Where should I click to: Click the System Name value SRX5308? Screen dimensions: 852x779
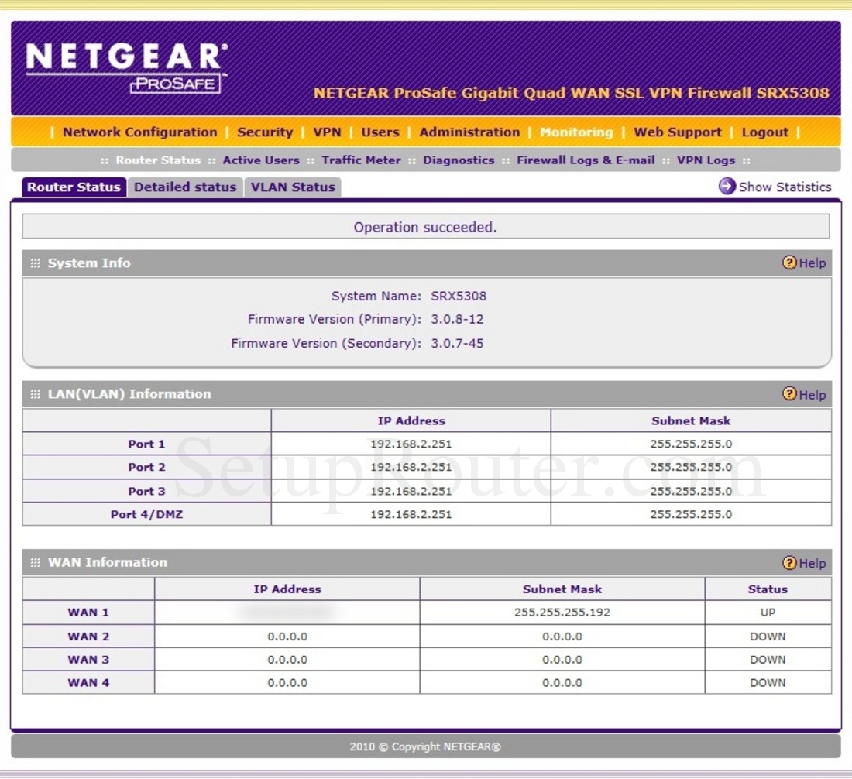tap(459, 296)
